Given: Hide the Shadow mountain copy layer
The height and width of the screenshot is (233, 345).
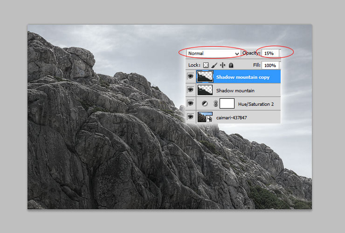Looking at the screenshot, I should 191,76.
